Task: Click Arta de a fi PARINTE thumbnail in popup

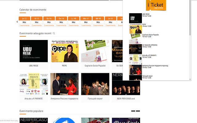Action: click(x=135, y=59)
